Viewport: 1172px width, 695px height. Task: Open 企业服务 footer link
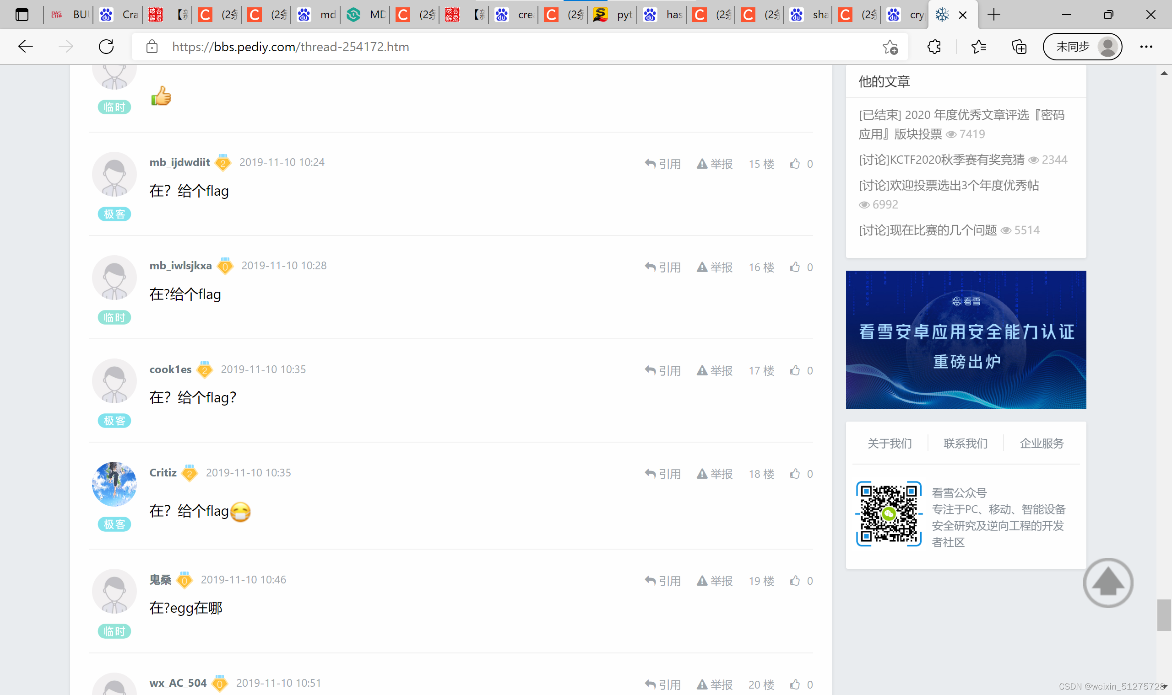coord(1042,443)
